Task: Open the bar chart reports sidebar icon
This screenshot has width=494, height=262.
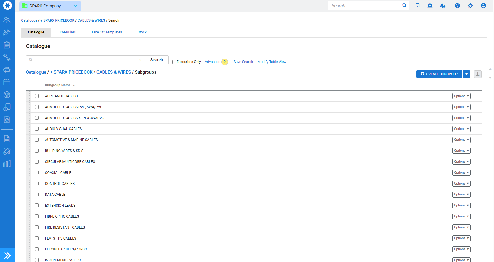Action: [x=7, y=164]
